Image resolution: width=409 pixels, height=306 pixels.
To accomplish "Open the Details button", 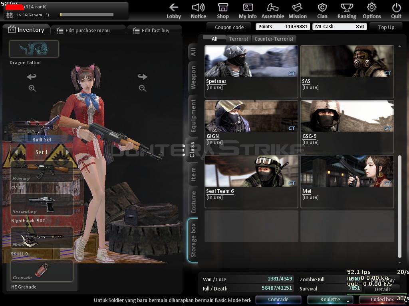I will 382,289.
